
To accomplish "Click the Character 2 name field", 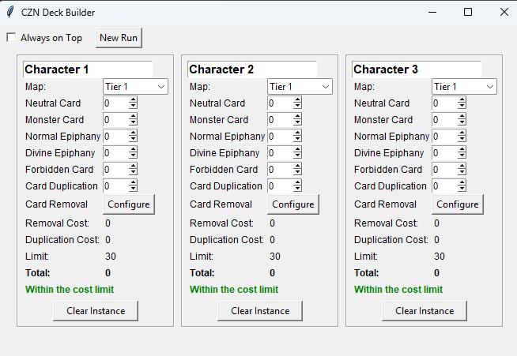I will point(252,69).
